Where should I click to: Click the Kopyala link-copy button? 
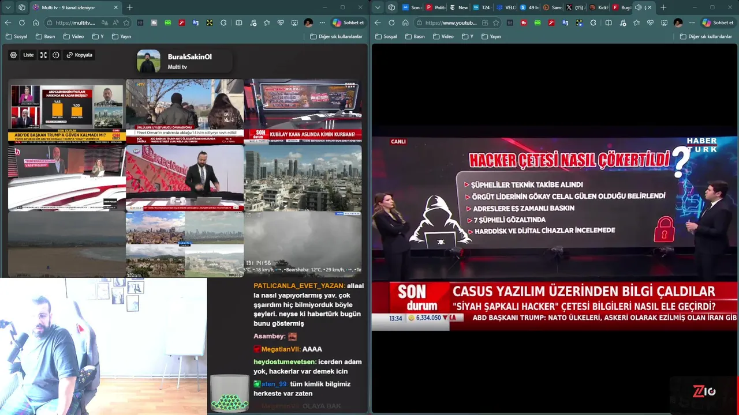coord(80,55)
